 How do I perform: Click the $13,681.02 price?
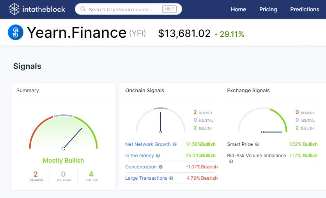click(184, 33)
